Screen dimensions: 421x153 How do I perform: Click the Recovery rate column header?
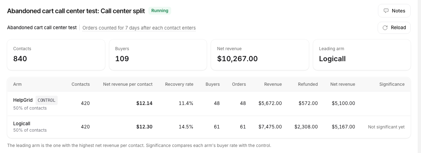pyautogui.click(x=179, y=84)
